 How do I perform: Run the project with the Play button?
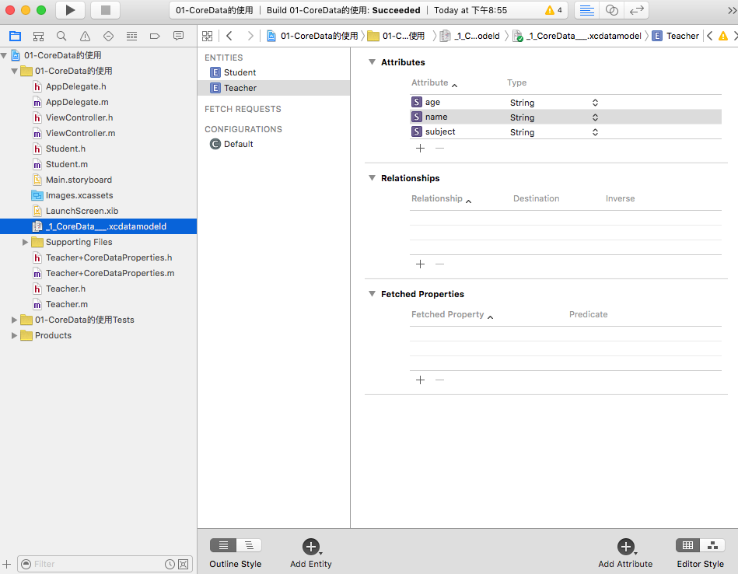70,10
